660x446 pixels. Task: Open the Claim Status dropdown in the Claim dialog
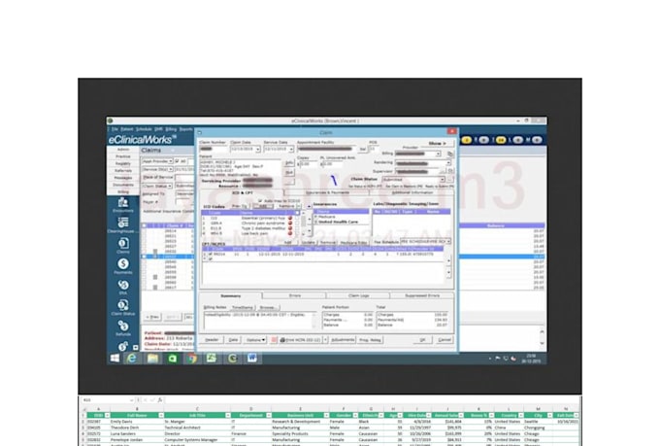442,180
